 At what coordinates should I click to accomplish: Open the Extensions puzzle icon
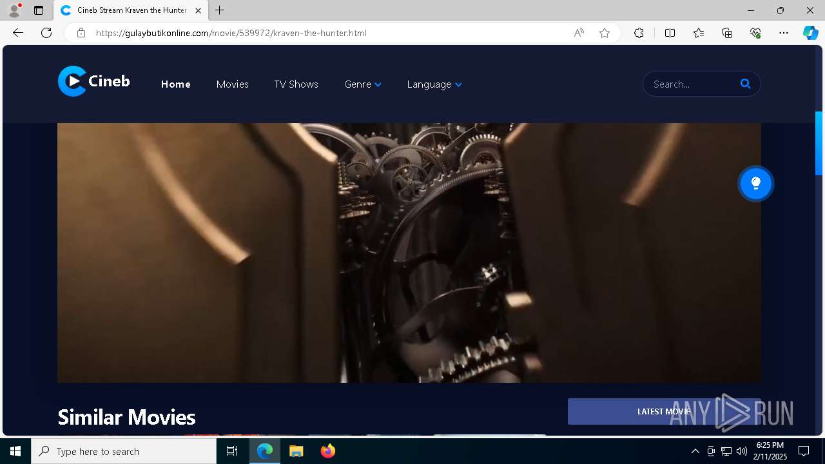(x=639, y=33)
